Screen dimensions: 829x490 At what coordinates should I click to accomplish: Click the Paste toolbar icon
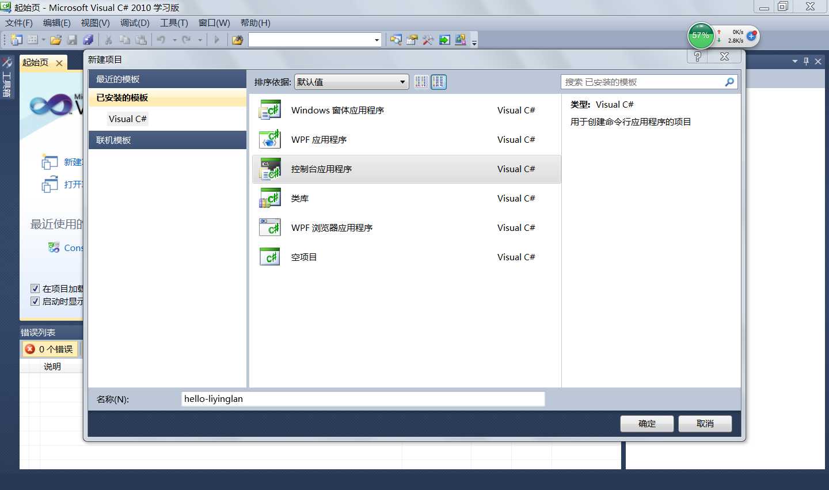(141, 40)
